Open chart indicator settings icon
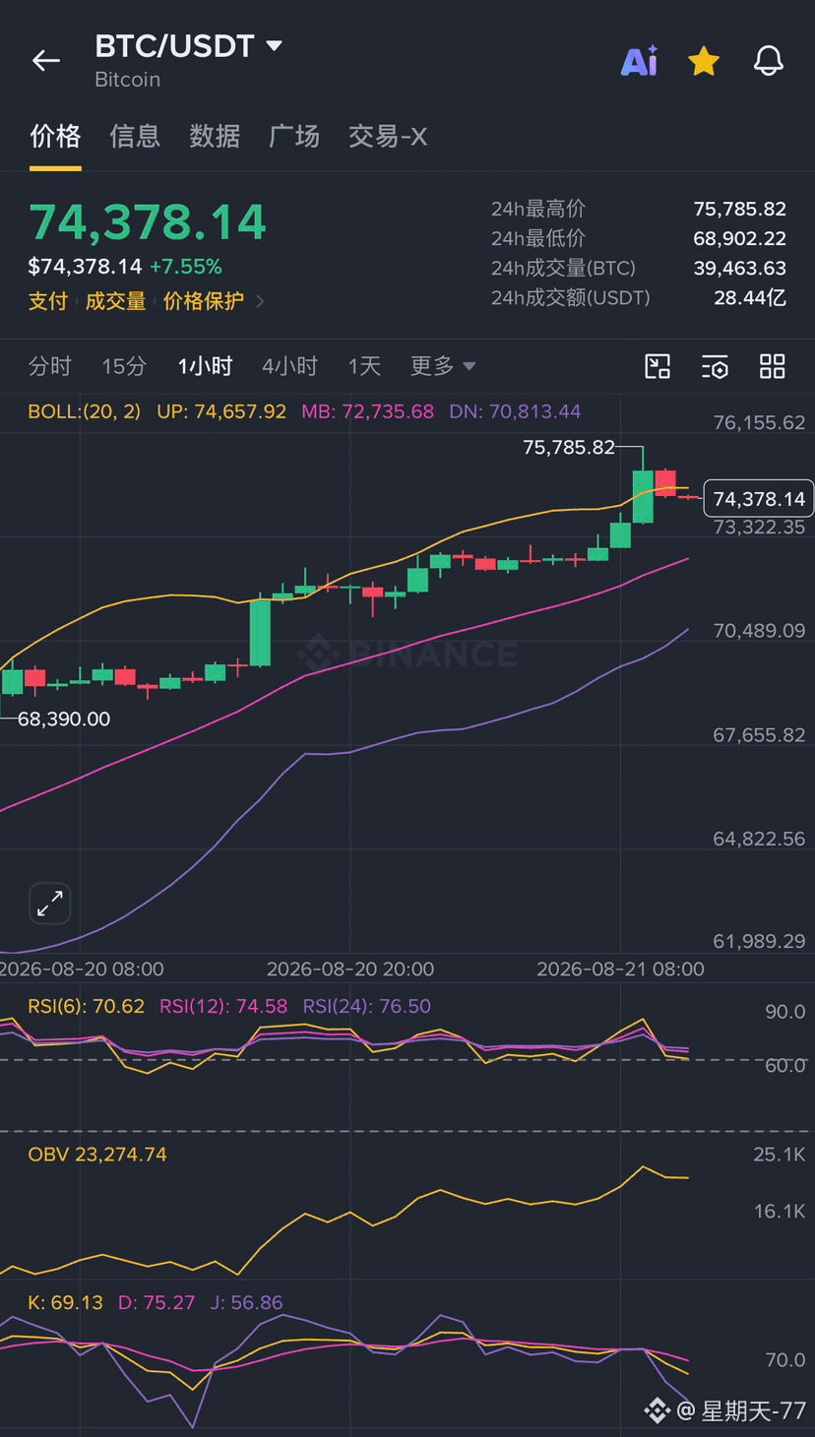Image resolution: width=815 pixels, height=1437 pixels. click(715, 367)
